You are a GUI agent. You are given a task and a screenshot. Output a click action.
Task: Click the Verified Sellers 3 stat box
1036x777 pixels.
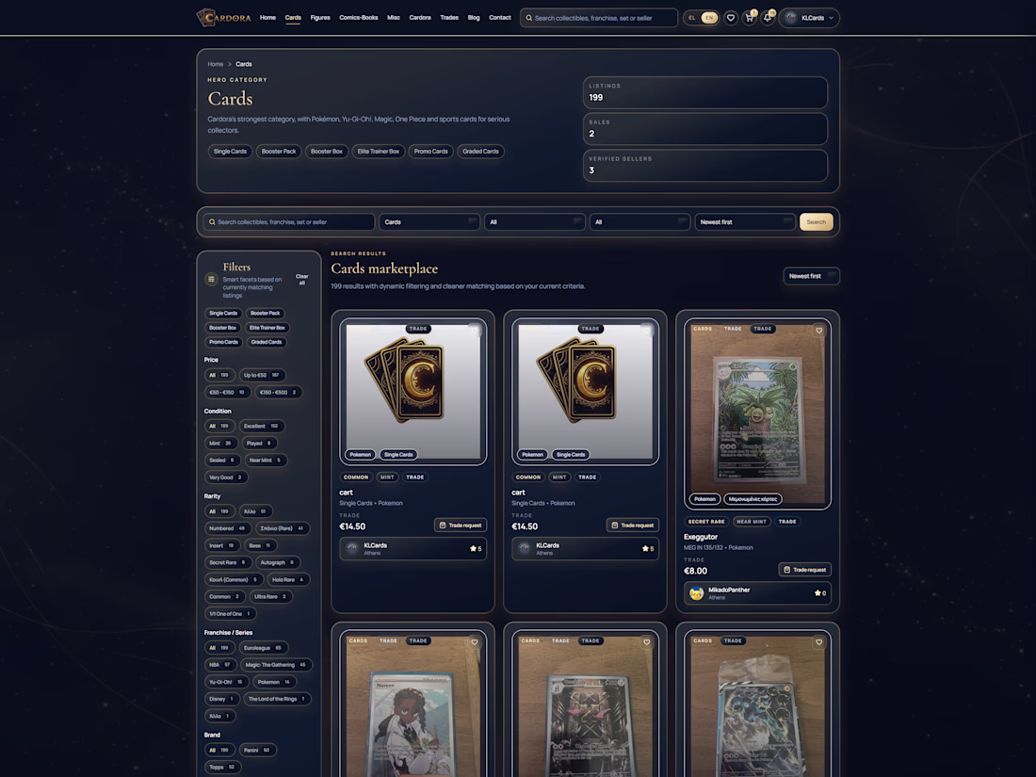705,165
